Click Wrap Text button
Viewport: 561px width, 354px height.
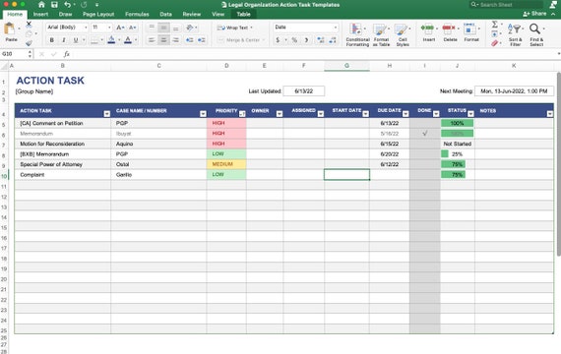(234, 28)
